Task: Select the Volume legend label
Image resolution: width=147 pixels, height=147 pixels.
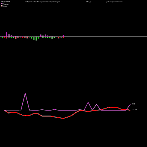Action: coord(6,4)
